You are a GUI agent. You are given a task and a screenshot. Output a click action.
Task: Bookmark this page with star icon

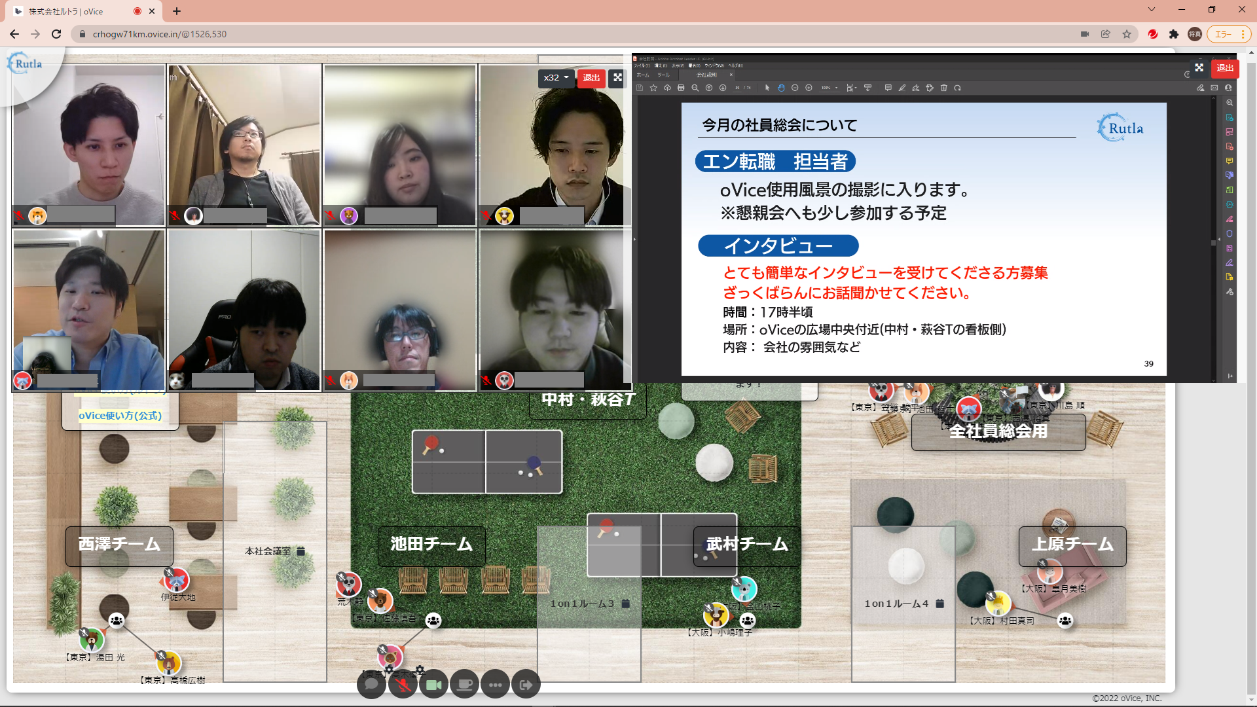click(x=1127, y=34)
